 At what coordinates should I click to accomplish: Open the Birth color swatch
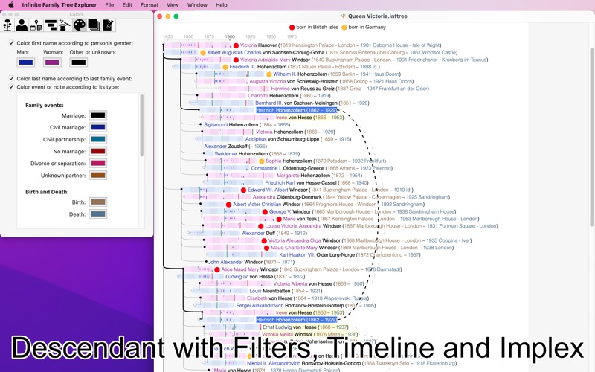pos(98,202)
